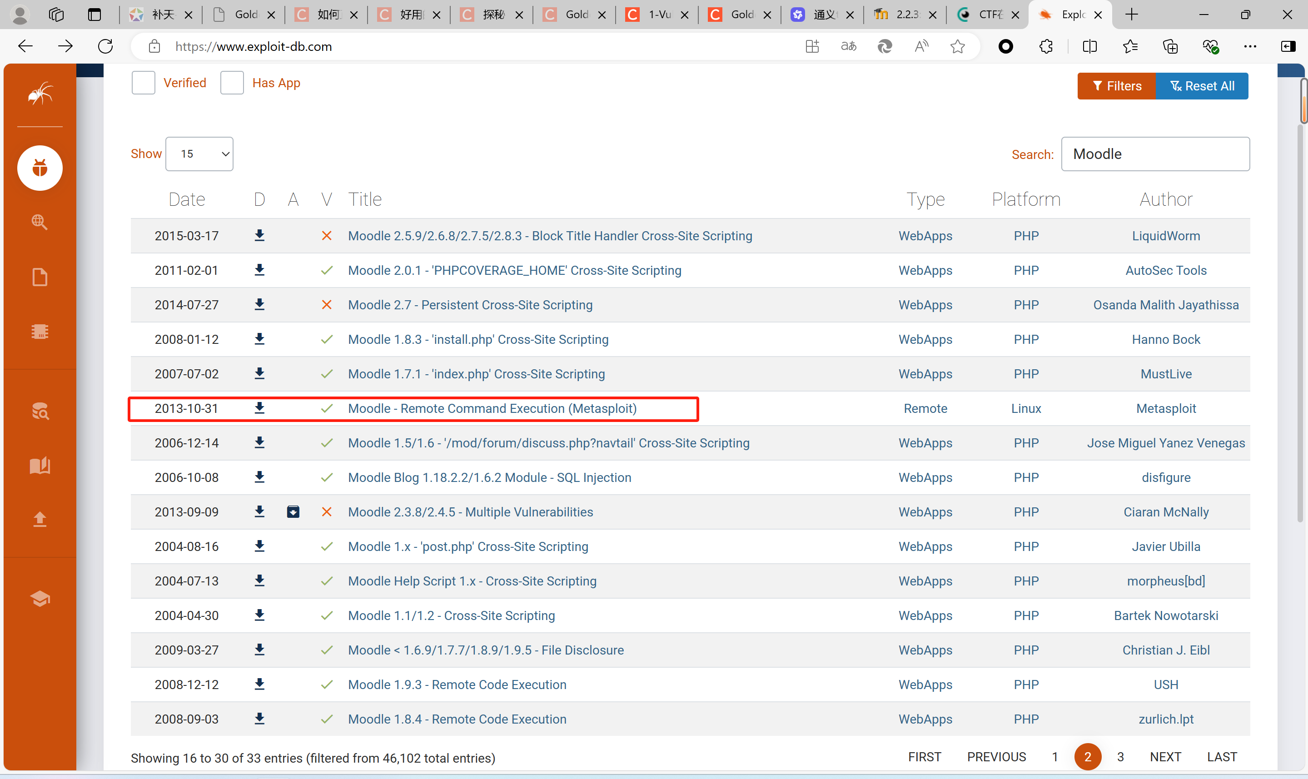Click the Search input containing Moodle
Viewport: 1308px width, 779px height.
point(1155,154)
